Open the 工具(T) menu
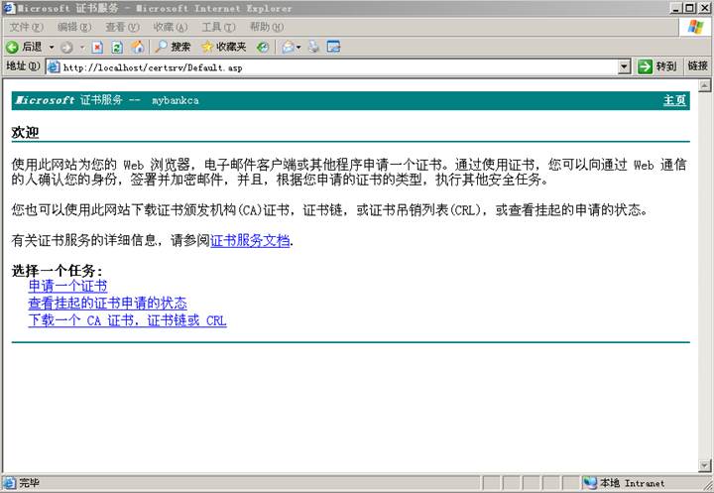The image size is (714, 493). (218, 27)
